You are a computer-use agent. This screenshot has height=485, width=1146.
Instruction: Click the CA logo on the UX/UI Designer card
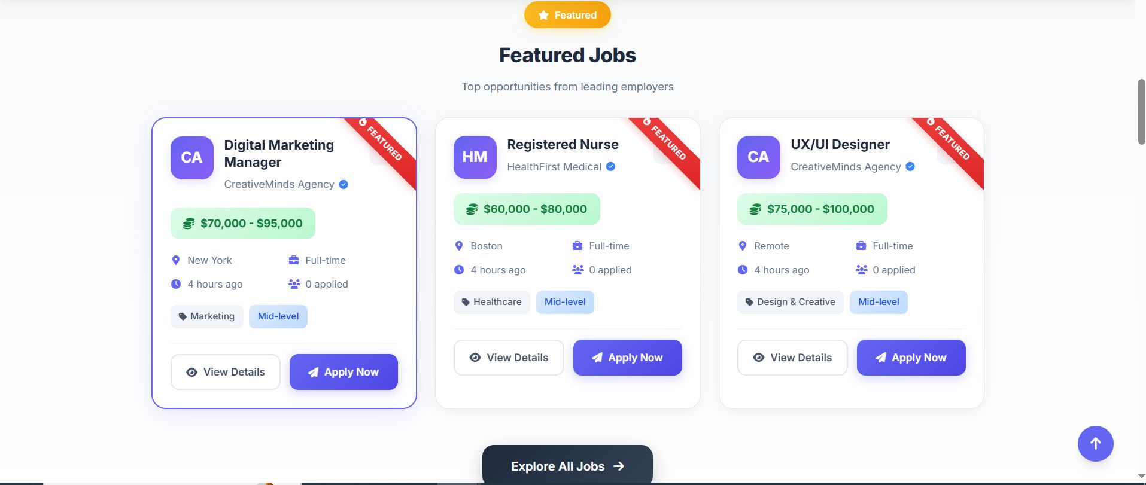click(x=758, y=157)
